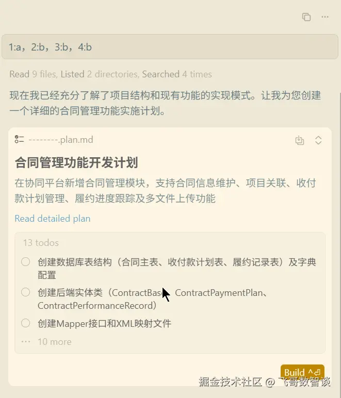341x398 pixels.
Task: Click the todo-list icon beside plan.md
Action: (19, 139)
